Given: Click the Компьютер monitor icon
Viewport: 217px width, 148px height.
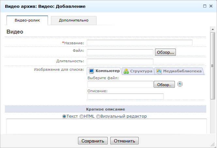Looking at the screenshot, I should [91, 71].
